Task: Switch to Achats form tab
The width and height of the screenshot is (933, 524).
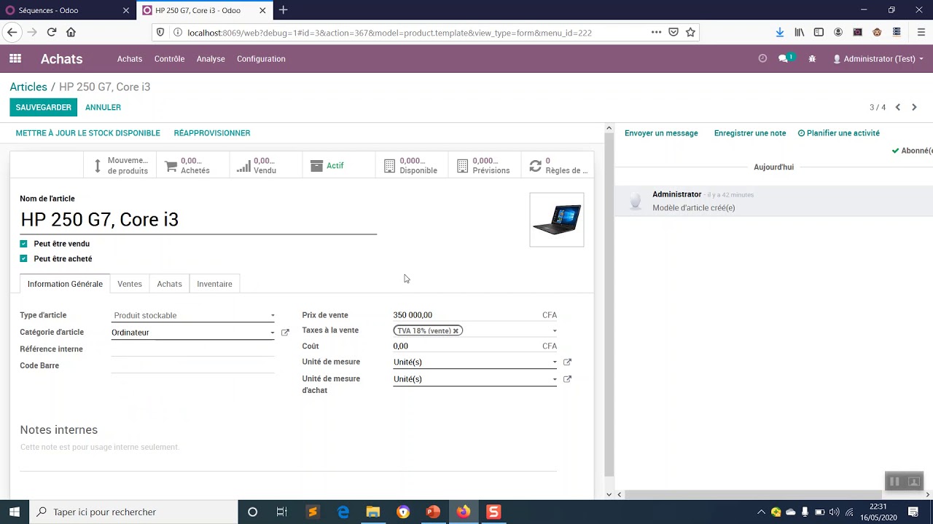Action: pos(169,284)
